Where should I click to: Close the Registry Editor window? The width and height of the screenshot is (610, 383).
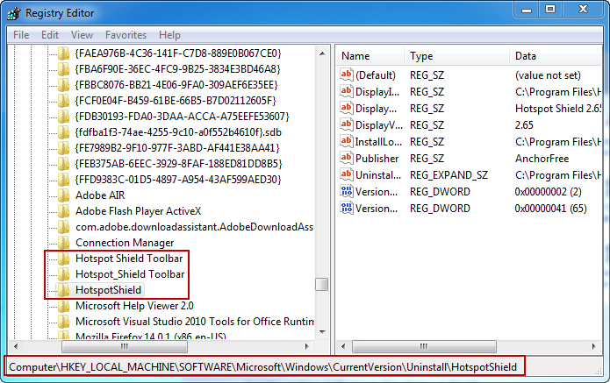(583, 10)
